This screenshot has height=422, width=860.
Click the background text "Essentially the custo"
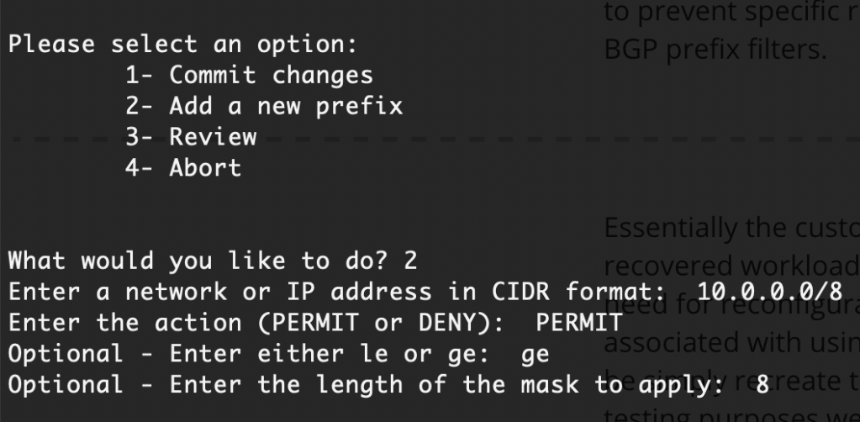(730, 230)
